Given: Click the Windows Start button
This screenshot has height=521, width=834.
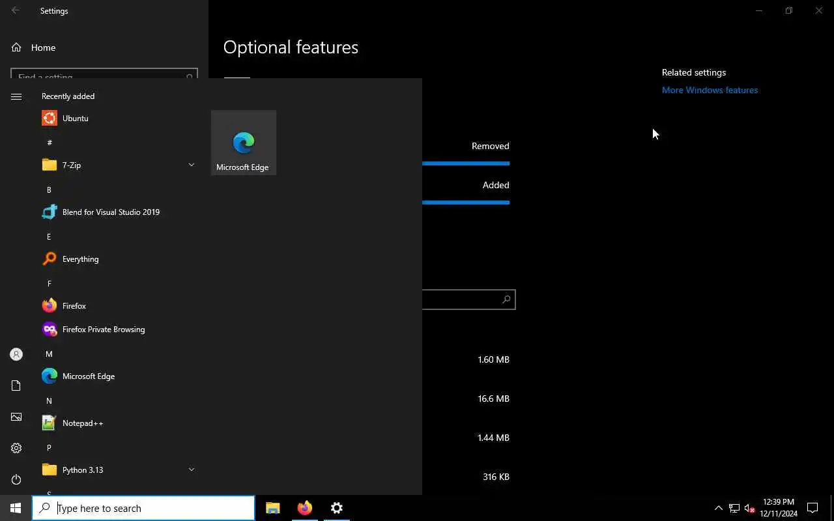Looking at the screenshot, I should (16, 508).
